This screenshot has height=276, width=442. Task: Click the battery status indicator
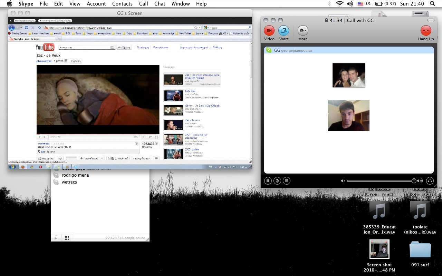[385, 4]
